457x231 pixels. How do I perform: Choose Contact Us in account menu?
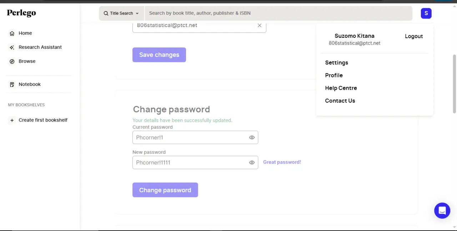click(340, 101)
